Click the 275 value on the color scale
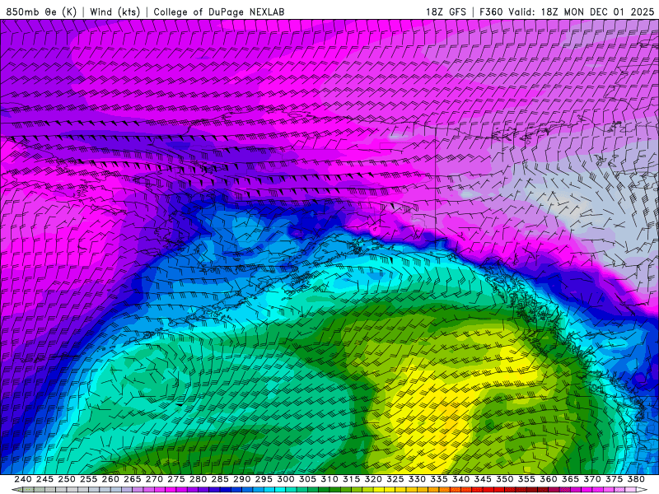Screen dimensions: 659x494 [176, 479]
